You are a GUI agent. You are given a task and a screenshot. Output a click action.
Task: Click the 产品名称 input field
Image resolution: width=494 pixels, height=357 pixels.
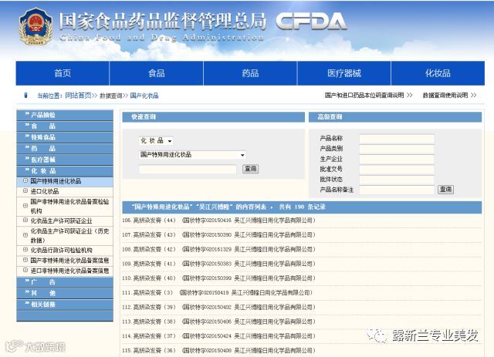[397, 139]
